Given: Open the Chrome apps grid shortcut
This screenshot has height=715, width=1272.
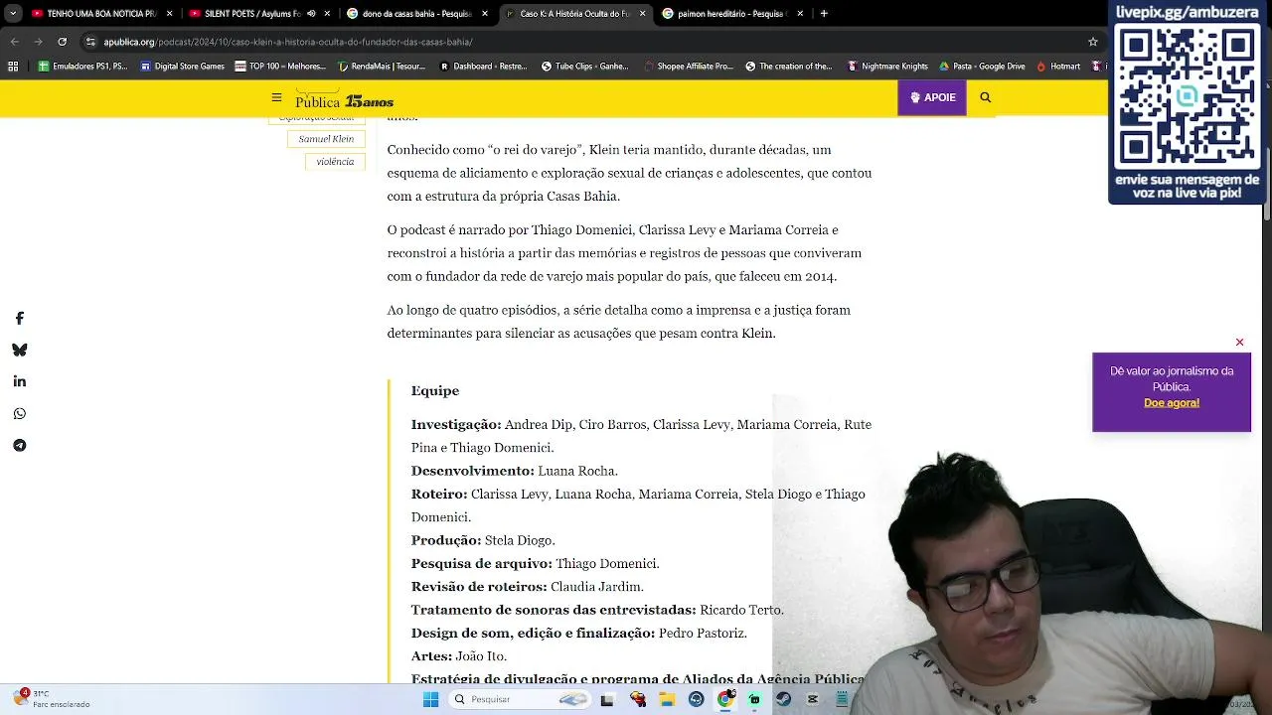Looking at the screenshot, I should click(13, 67).
